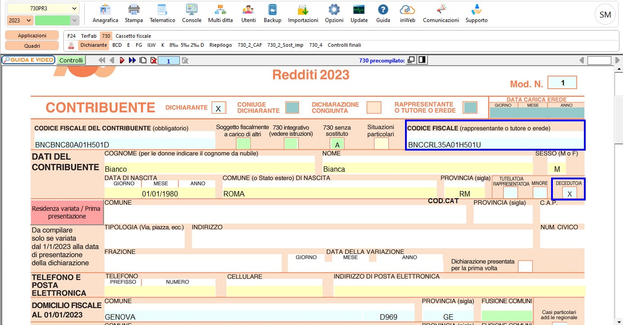
Task: Click the Stampa printer icon
Action: click(134, 13)
